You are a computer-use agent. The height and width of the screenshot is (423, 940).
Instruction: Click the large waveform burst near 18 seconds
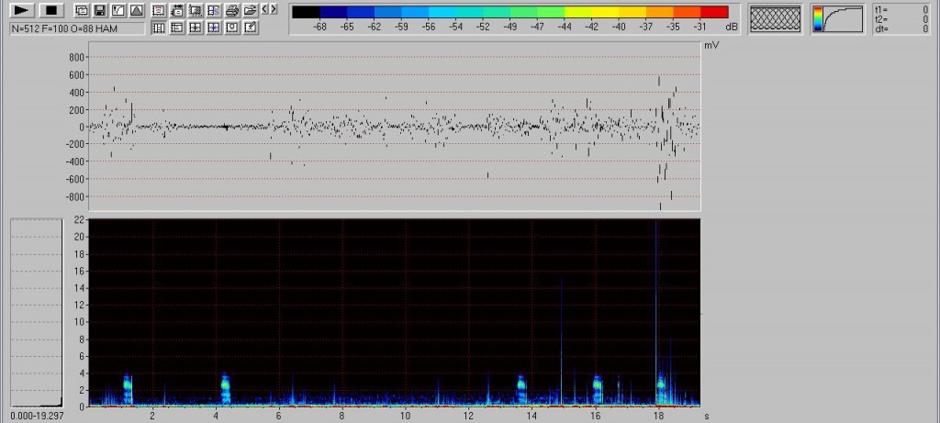[667, 144]
